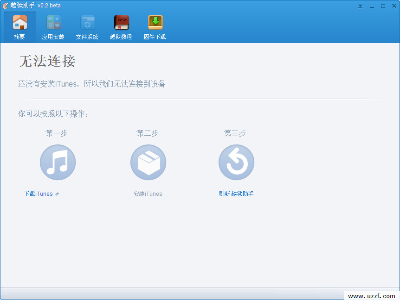Click the 无法连接 heading

pos(47,61)
